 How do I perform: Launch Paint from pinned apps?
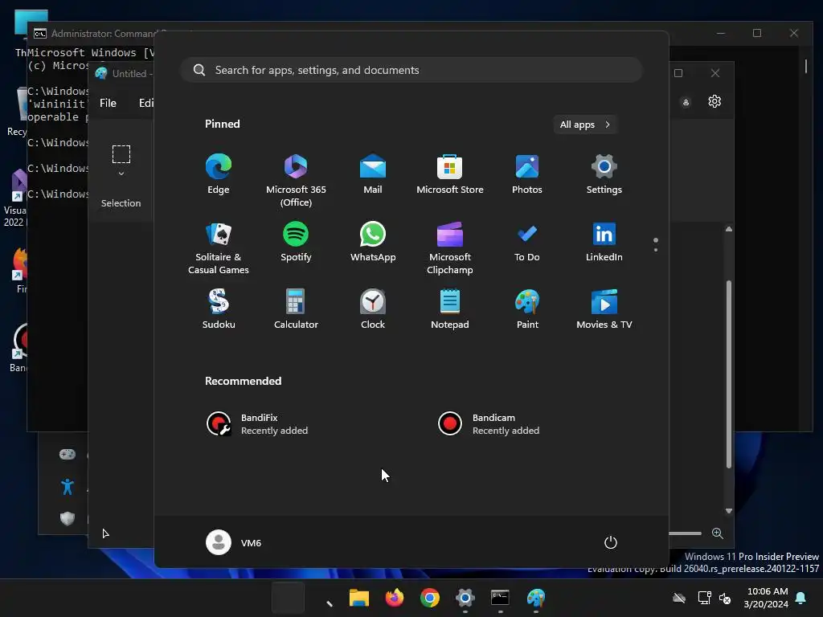point(527,309)
